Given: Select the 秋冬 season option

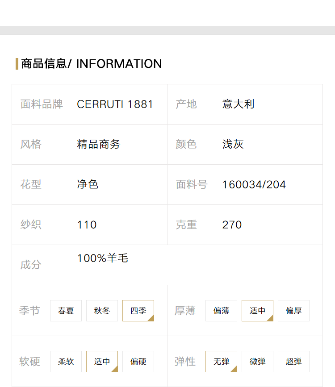Looking at the screenshot, I should pos(102,311).
